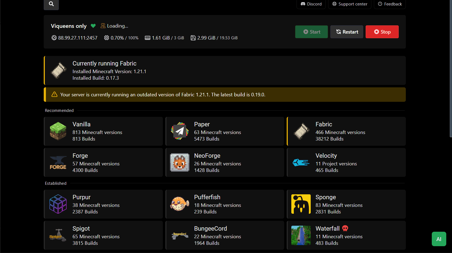Click the search magnifier icon button
The image size is (452, 253).
(51, 4)
